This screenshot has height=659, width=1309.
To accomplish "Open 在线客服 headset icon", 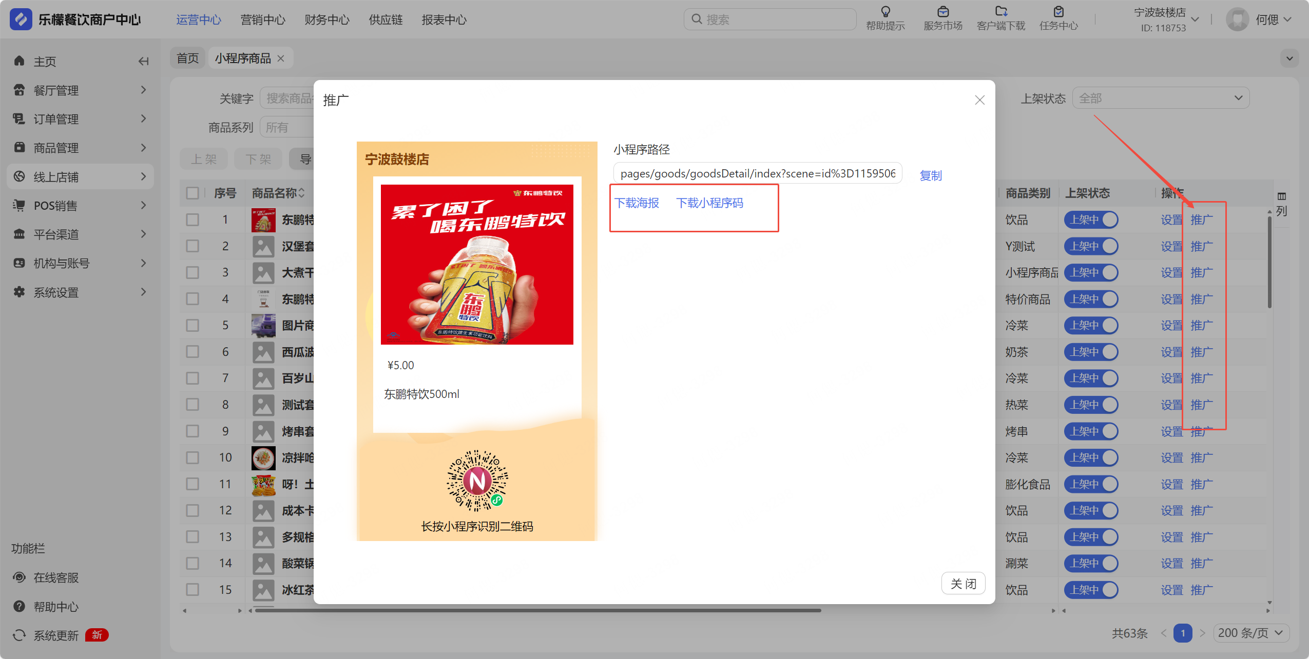I will 20,577.
